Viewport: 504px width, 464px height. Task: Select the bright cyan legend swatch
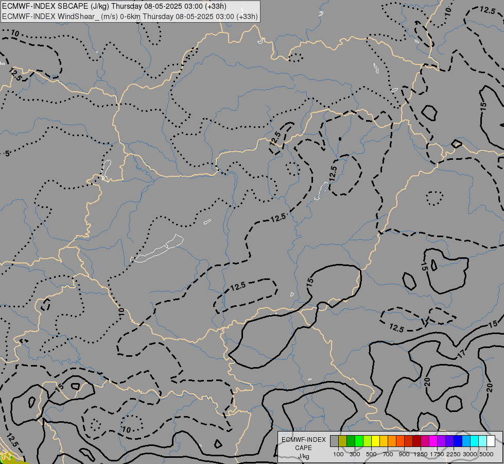coord(475,441)
